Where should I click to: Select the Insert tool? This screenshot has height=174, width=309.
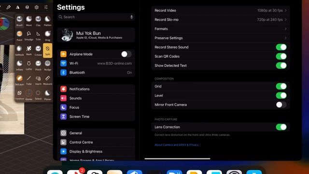38,80
